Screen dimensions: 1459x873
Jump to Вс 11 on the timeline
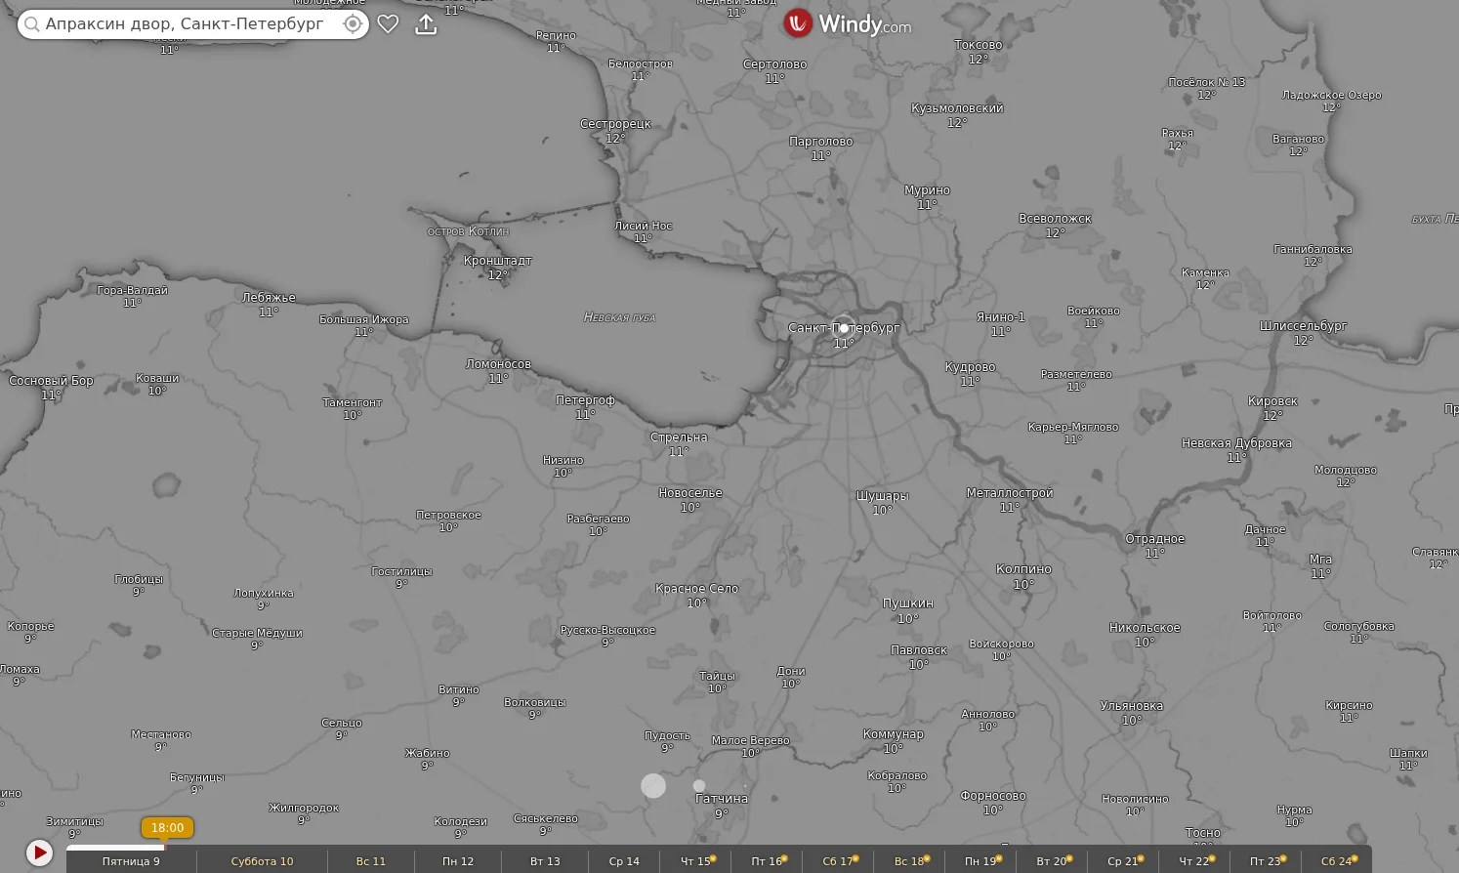point(371,861)
